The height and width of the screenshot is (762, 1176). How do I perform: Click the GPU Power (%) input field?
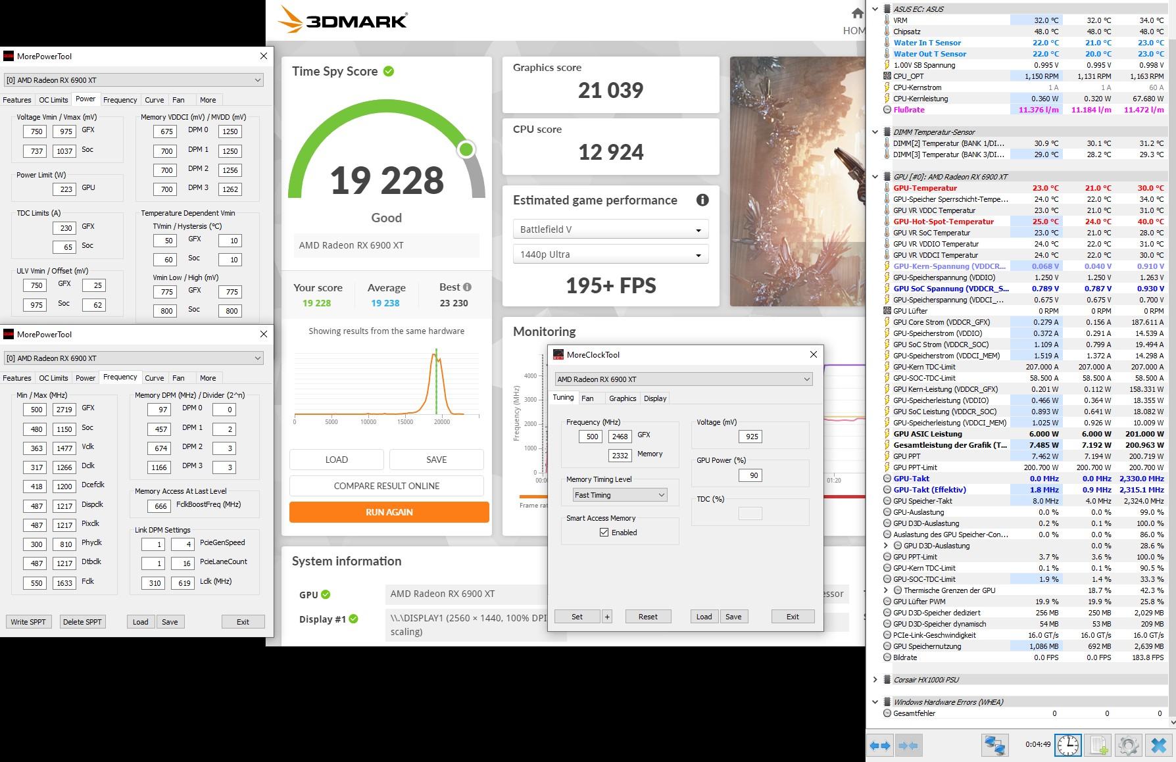tap(750, 475)
